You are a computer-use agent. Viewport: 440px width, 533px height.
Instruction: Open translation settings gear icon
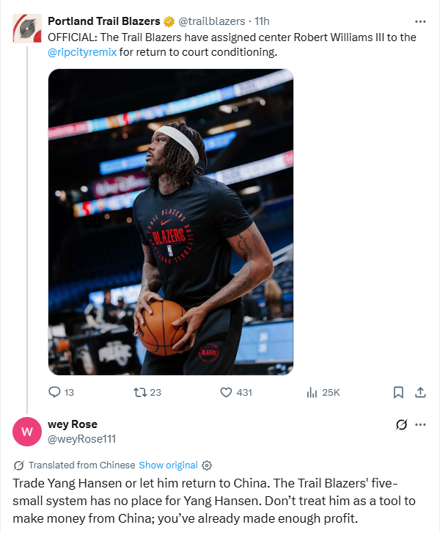207,465
